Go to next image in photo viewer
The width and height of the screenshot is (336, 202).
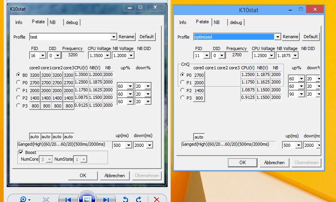[106, 200]
